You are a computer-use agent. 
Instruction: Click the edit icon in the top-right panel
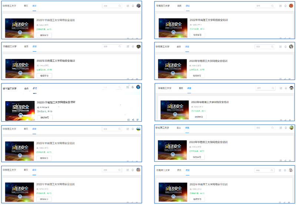[280, 6]
